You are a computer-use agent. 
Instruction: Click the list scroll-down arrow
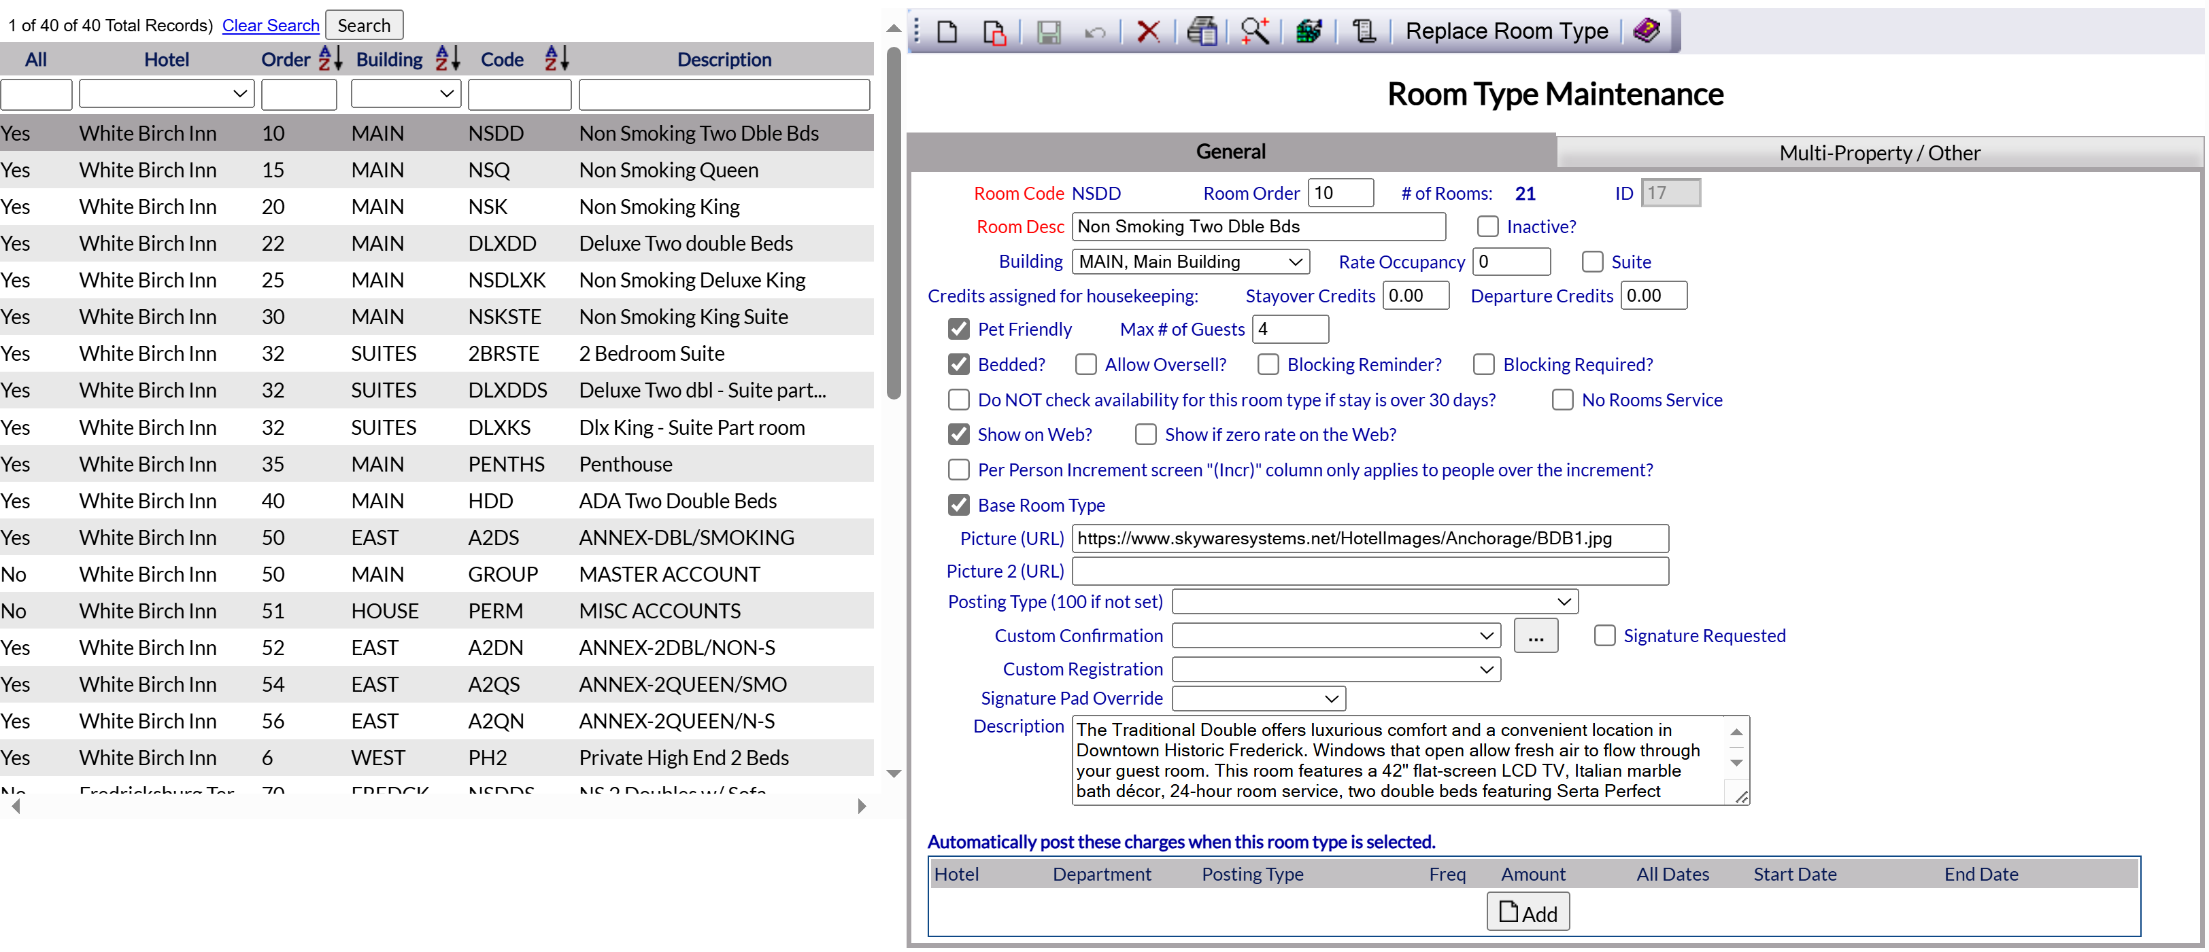coord(894,774)
